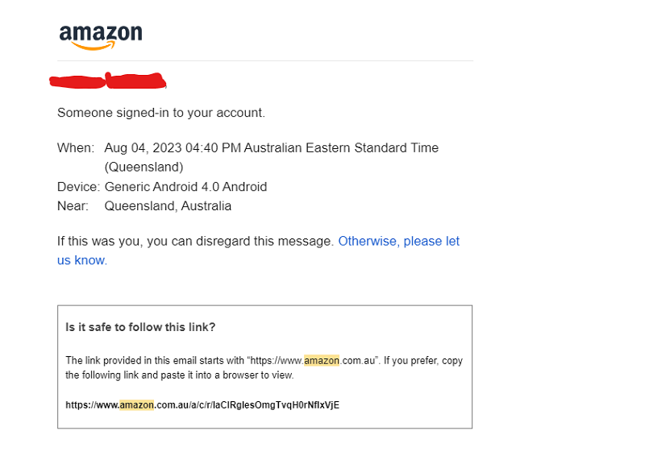Click the horizontal divider below the logo
This screenshot has height=464, width=645.
click(x=265, y=61)
